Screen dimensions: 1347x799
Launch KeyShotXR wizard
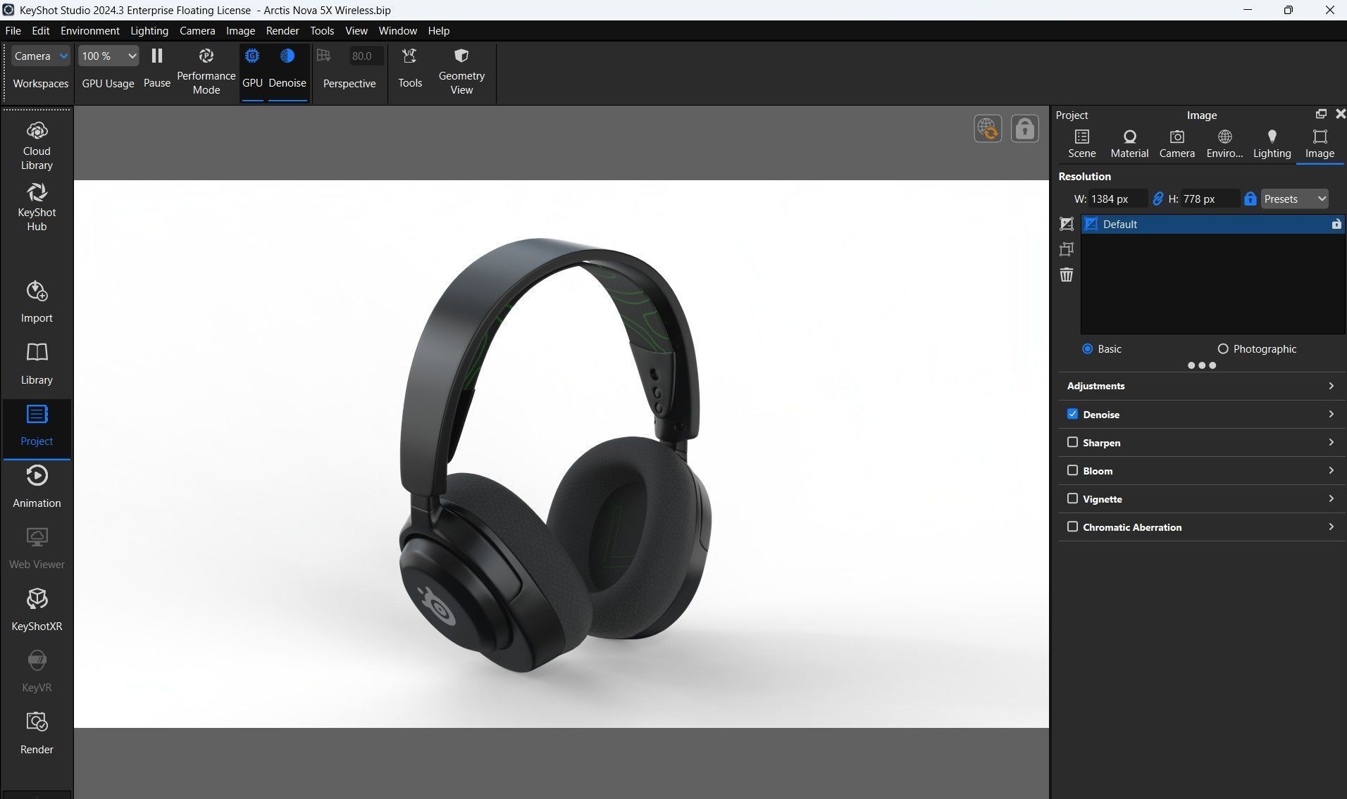click(37, 610)
